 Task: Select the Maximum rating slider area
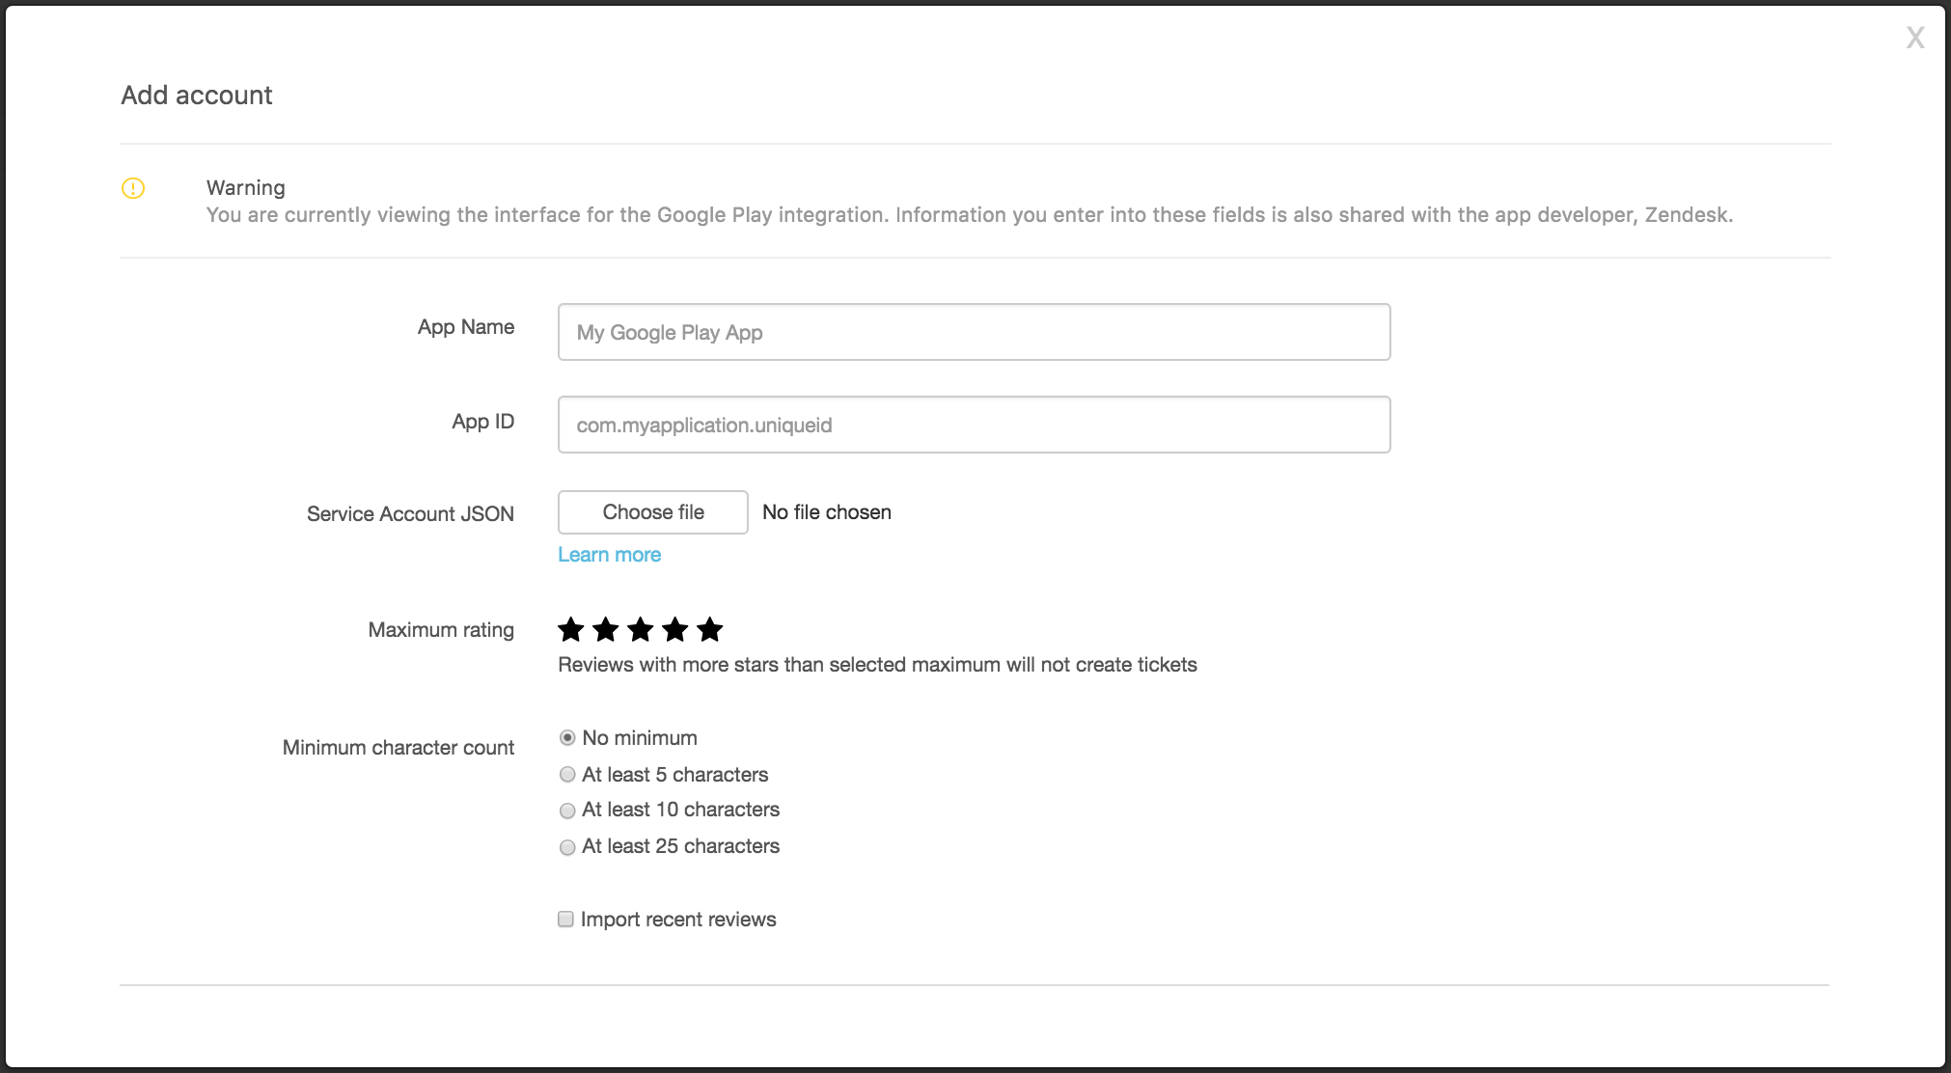641,629
